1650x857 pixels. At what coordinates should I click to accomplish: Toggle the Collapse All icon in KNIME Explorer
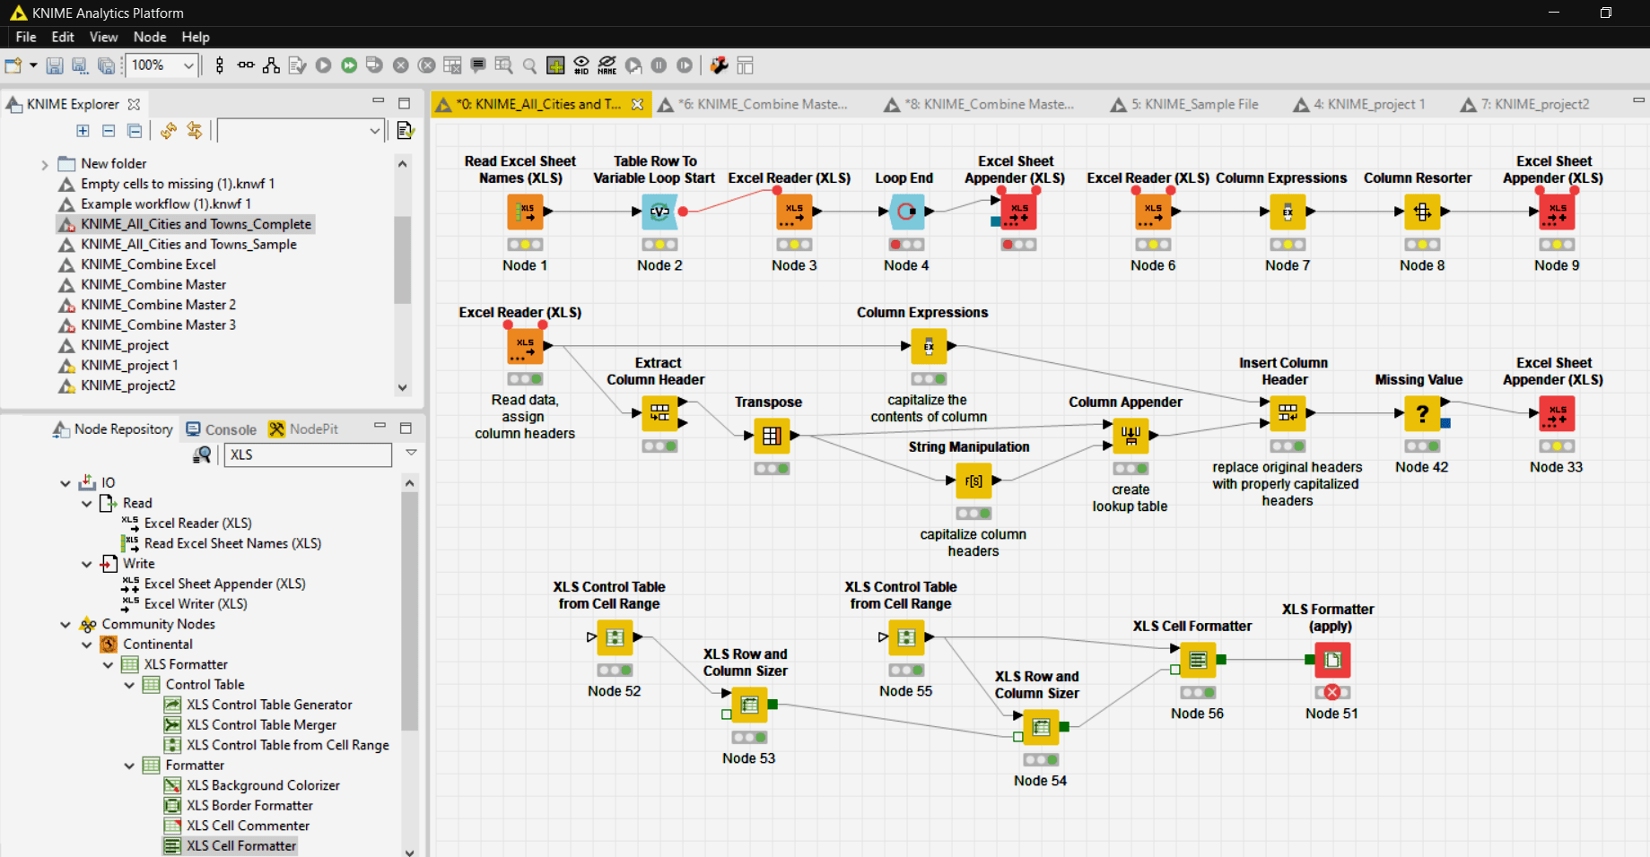[x=135, y=131]
